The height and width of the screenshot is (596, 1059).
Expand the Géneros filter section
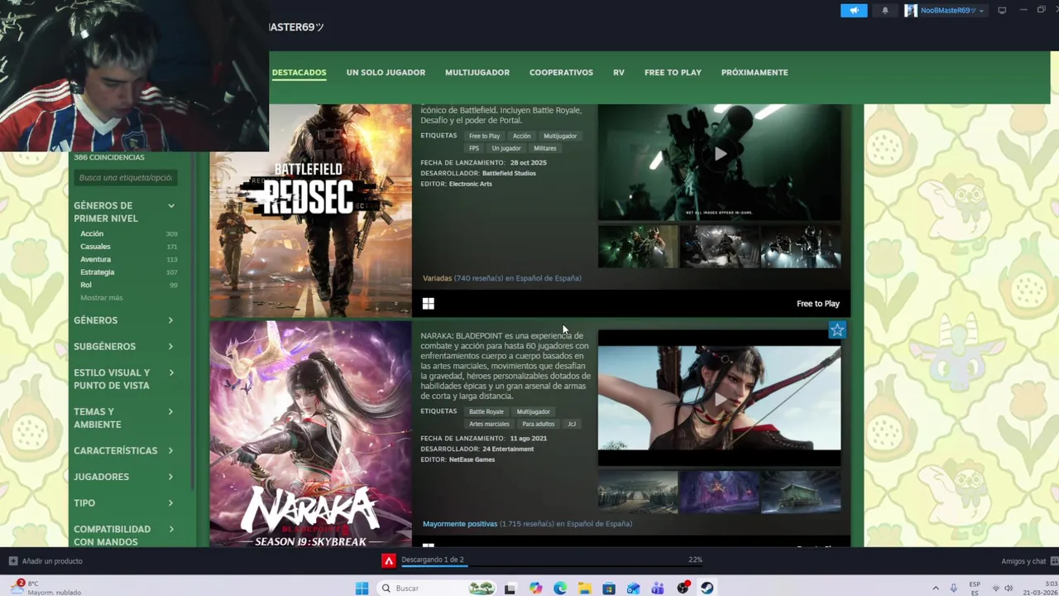pos(124,320)
